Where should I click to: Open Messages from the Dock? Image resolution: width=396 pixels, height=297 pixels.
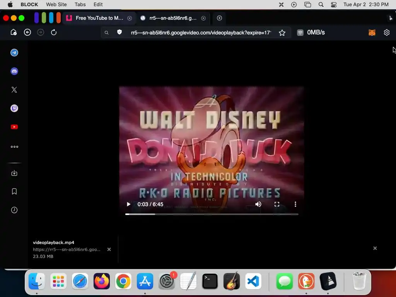pyautogui.click(x=284, y=281)
